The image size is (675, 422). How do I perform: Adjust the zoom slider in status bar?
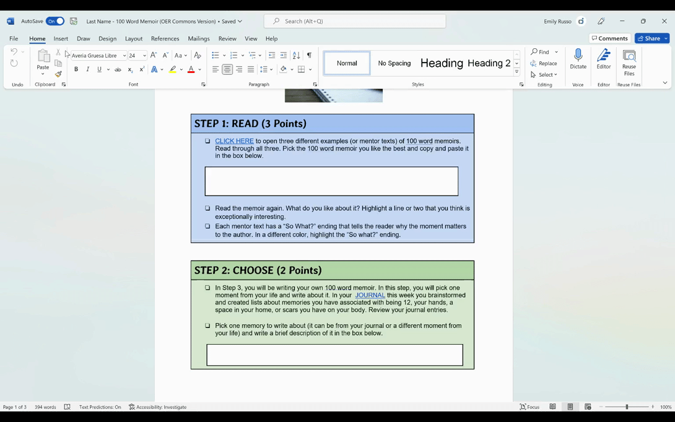[627, 407]
